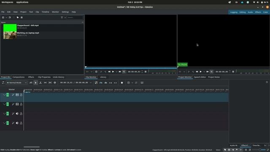270x152 pixels.
Task: Lock the bottom audio track
Action: pyautogui.click(x=21, y=123)
